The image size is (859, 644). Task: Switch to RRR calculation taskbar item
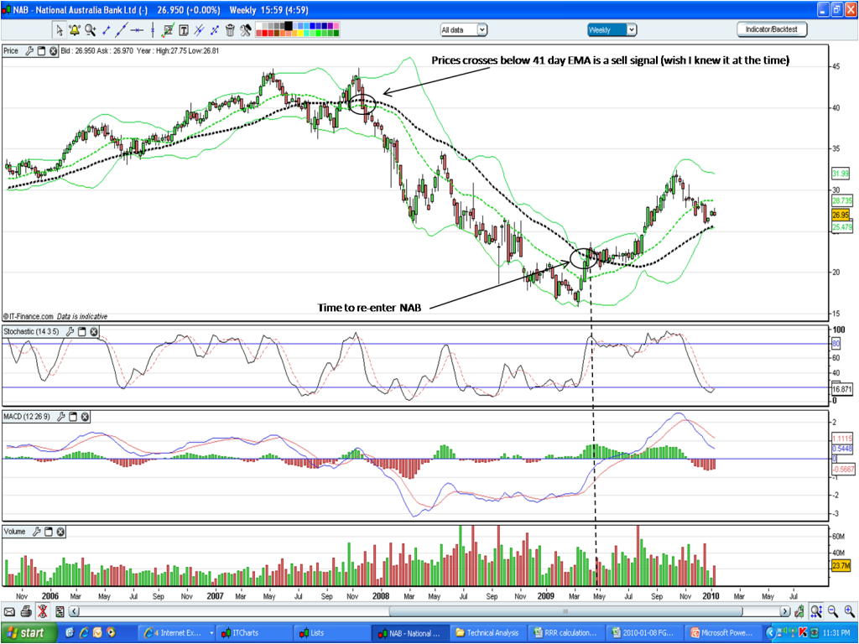pyautogui.click(x=566, y=633)
